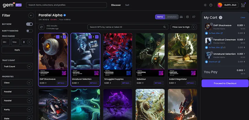Click Proceed to Checkout

coord(225,83)
